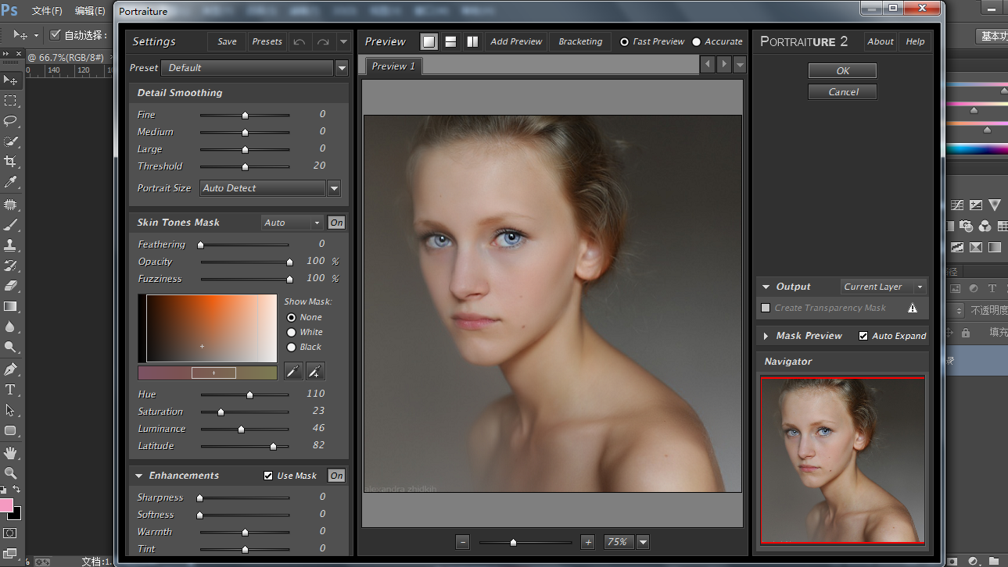Click the Navigator portrait thumbnail
Image resolution: width=1008 pixels, height=567 pixels.
pos(842,461)
